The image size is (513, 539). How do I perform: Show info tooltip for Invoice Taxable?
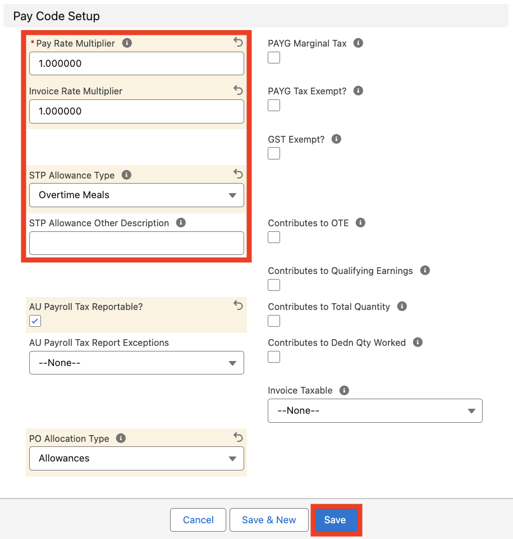coord(344,390)
